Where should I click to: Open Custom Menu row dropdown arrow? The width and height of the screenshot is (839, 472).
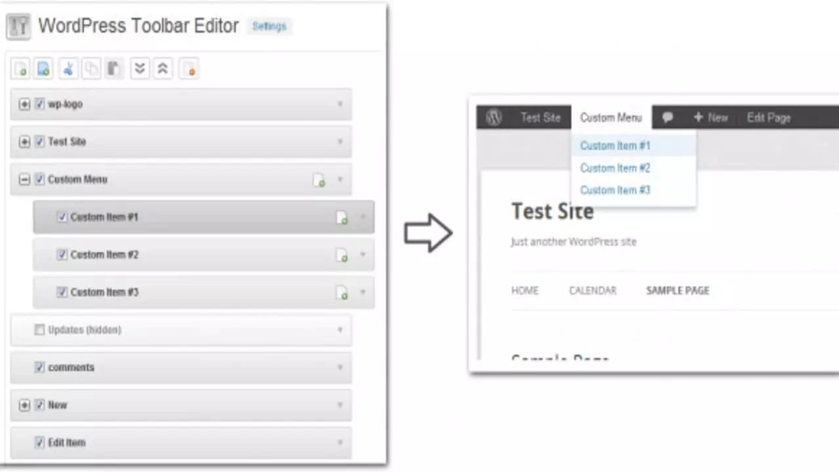click(x=340, y=179)
